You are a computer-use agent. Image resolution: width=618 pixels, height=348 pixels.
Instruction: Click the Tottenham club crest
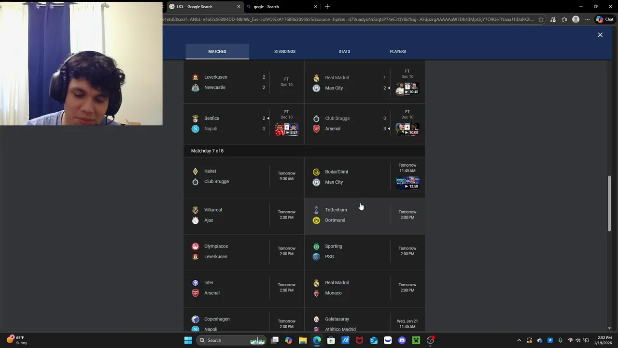tap(316, 210)
